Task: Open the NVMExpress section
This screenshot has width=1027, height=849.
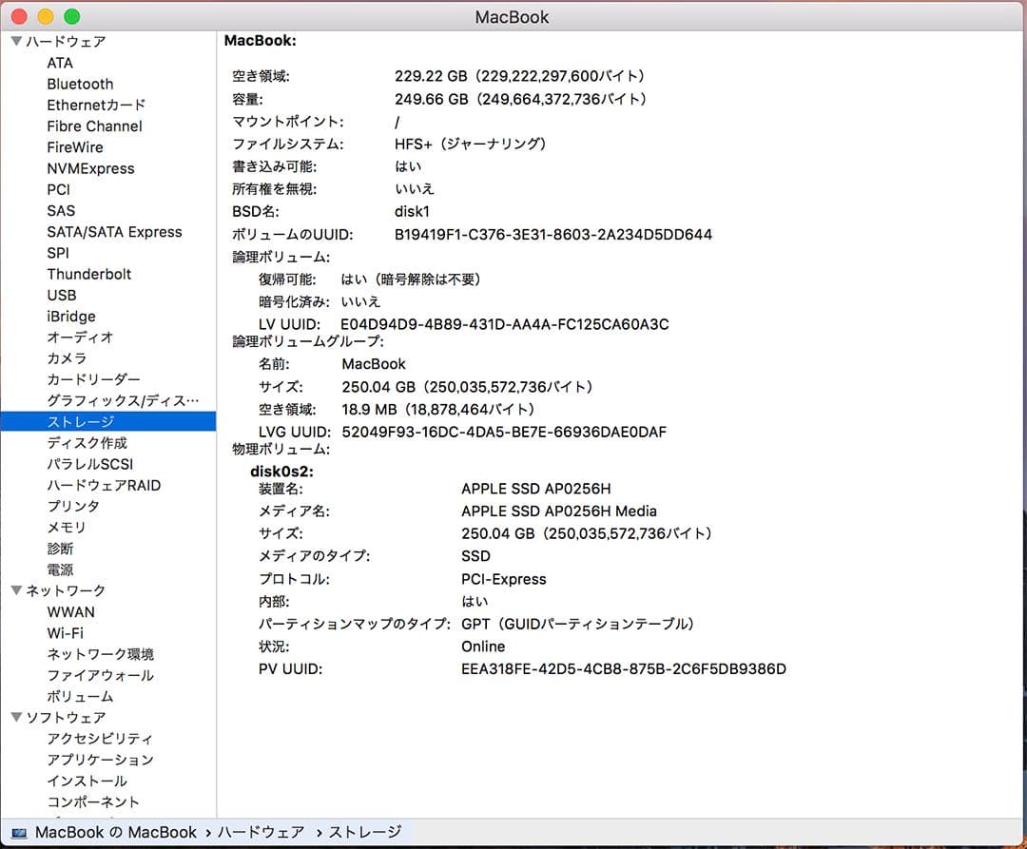Action: click(x=91, y=168)
